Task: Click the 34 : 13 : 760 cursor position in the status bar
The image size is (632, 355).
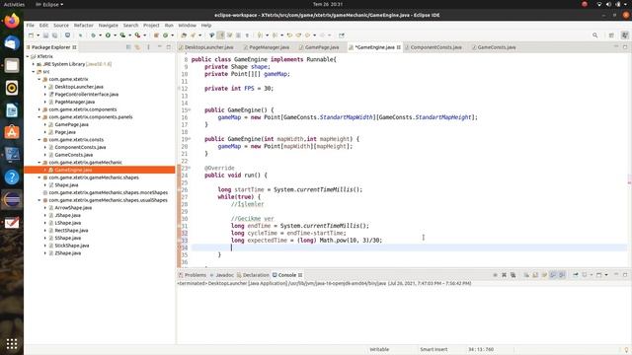Action: [x=481, y=349]
